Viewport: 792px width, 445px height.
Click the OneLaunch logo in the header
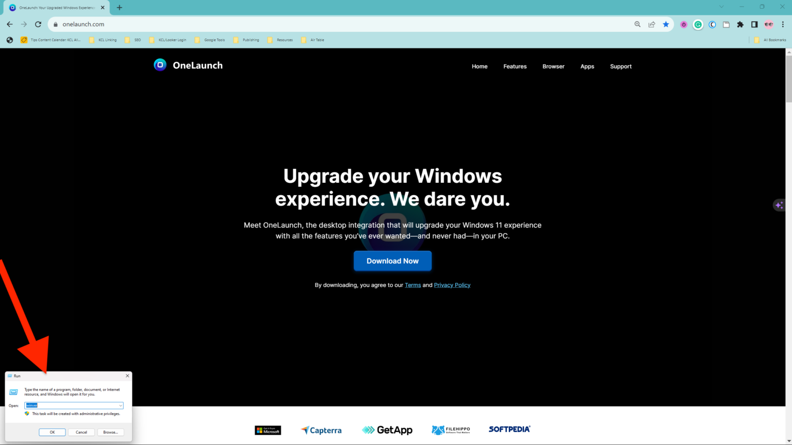pos(188,65)
